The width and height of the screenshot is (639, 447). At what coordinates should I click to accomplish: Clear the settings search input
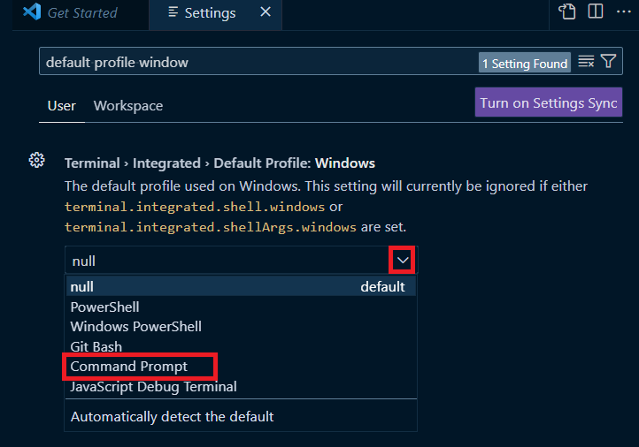point(586,62)
